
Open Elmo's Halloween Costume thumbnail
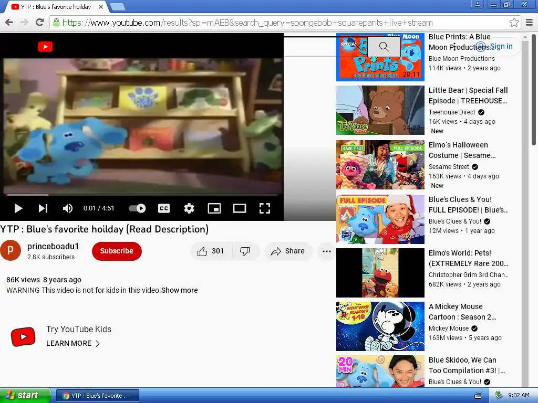tap(380, 164)
